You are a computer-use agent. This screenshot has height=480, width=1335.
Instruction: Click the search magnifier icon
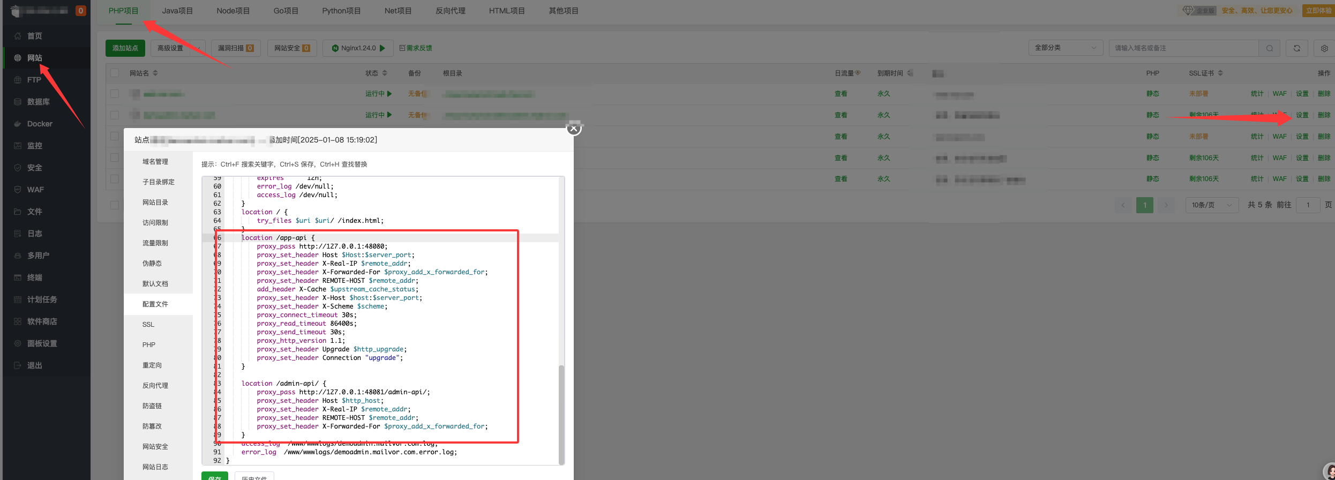point(1269,48)
